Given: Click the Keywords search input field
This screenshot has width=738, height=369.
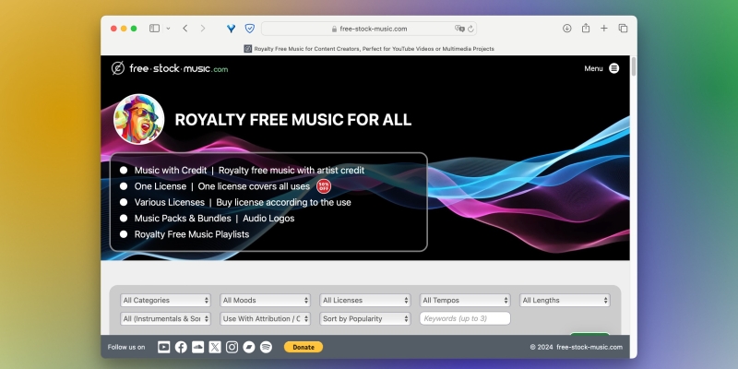Looking at the screenshot, I should click(x=465, y=318).
